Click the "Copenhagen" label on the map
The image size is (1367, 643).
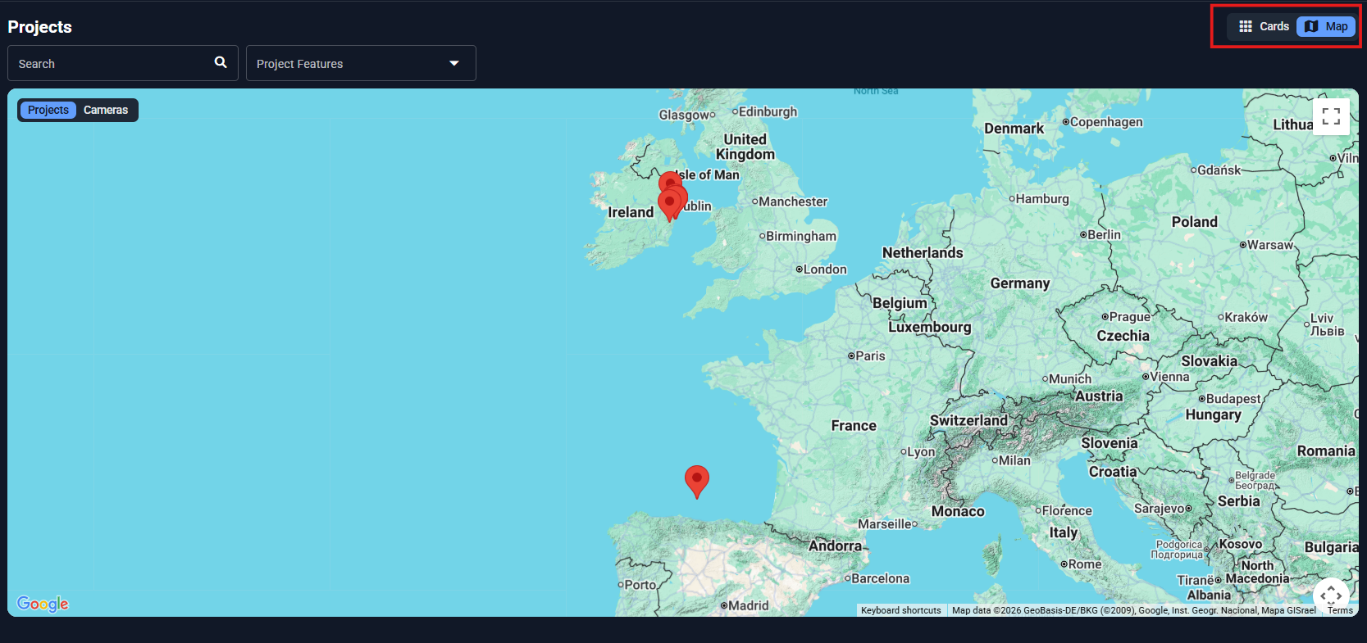[x=1106, y=122]
